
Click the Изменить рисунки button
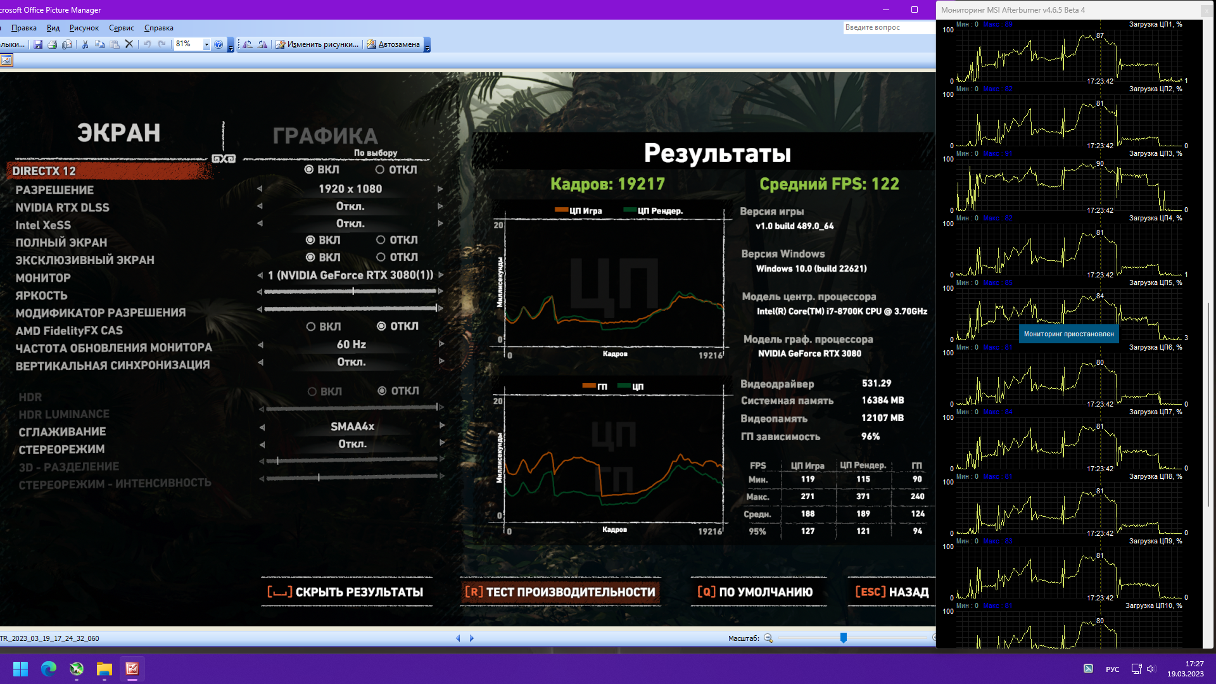coord(317,44)
